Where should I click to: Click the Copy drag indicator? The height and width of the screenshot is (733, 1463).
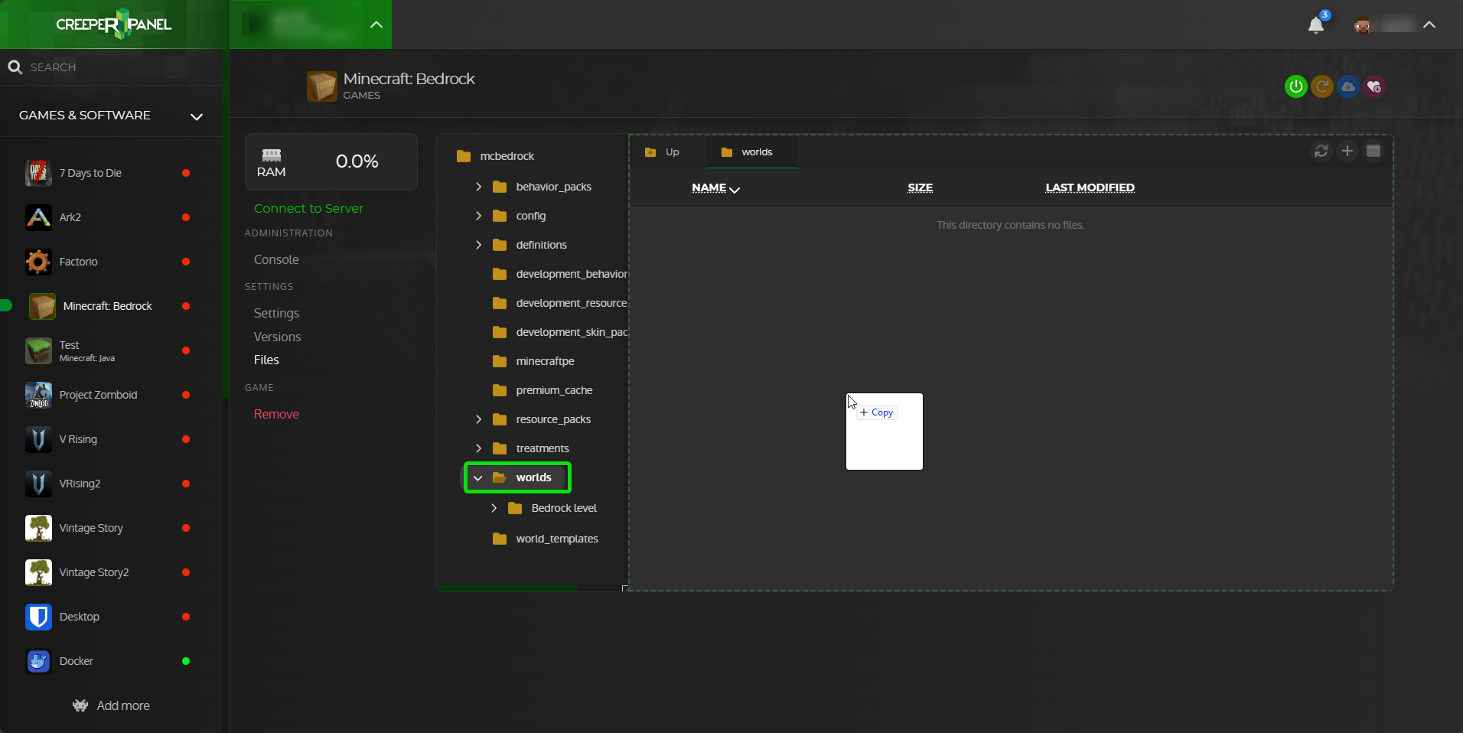pyautogui.click(x=877, y=412)
